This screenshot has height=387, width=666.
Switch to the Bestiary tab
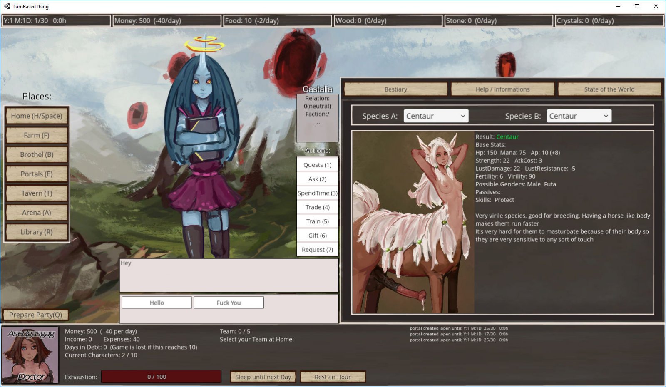395,89
